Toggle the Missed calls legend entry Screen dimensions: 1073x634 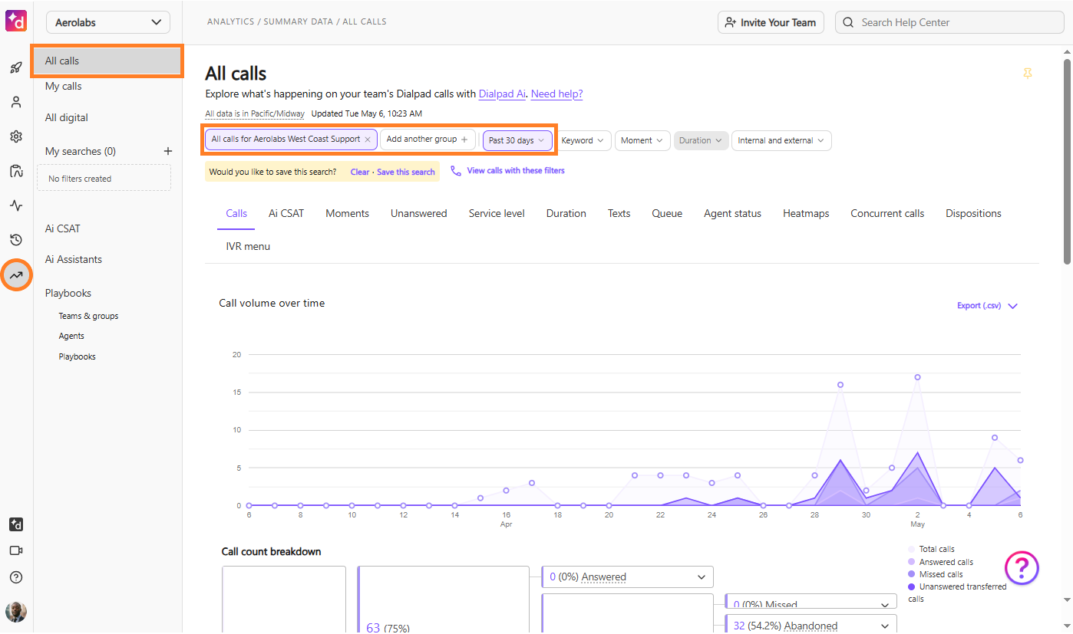click(935, 574)
